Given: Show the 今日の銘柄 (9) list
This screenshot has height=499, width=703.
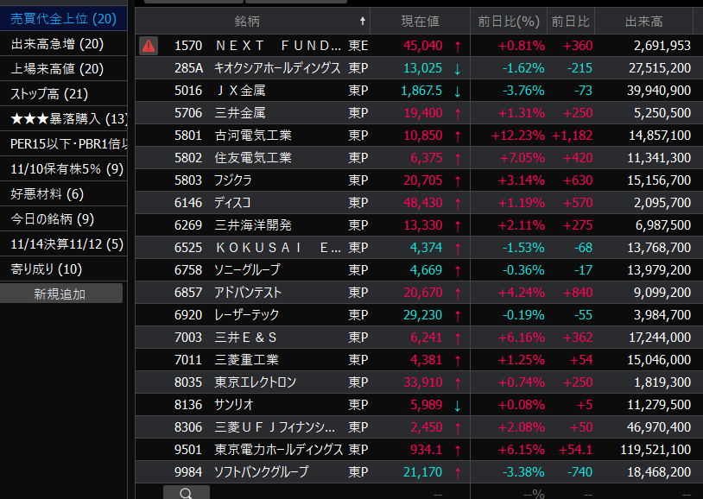Looking at the screenshot, I should point(52,219).
